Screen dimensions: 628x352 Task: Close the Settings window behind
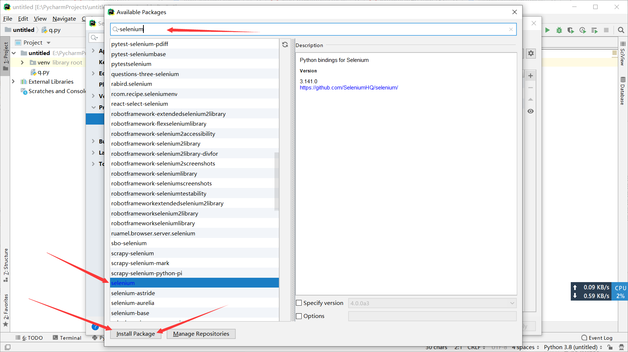[x=534, y=23]
